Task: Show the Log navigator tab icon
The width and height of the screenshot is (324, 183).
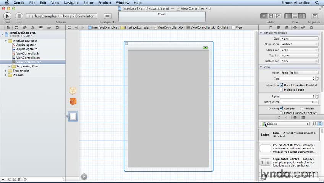Action: coord(57,27)
